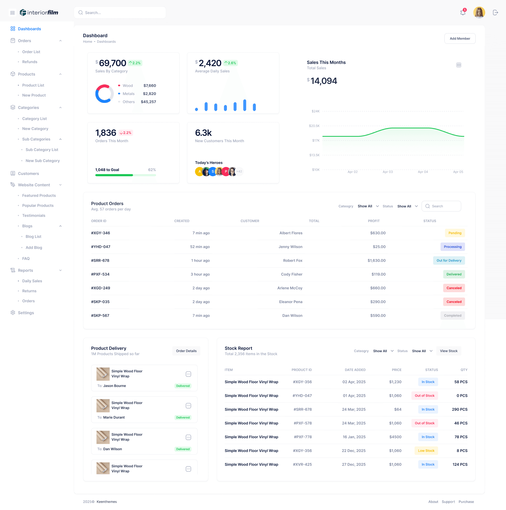Click the Dashboards grid icon
This screenshot has width=506, height=510.
point(13,28)
